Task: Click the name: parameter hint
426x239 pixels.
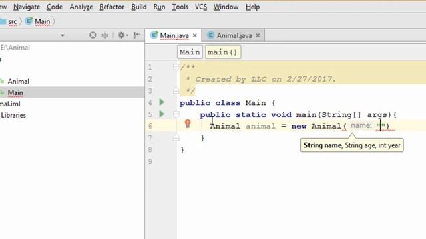Action: click(x=361, y=125)
